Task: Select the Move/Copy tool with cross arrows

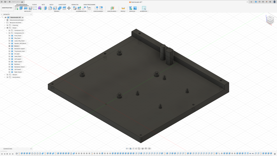Action: (69, 8)
